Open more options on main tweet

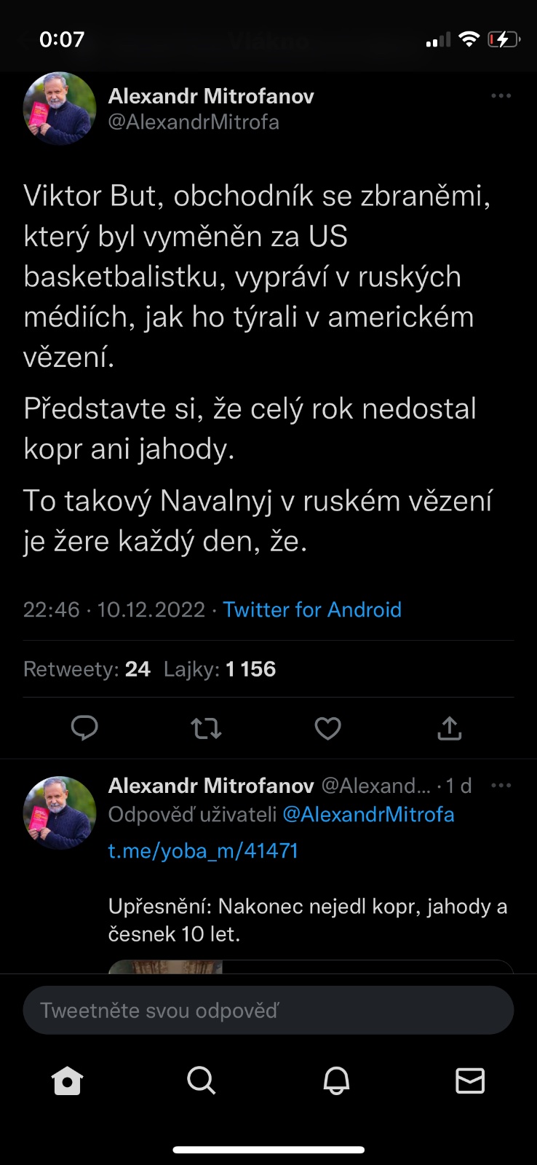[501, 96]
